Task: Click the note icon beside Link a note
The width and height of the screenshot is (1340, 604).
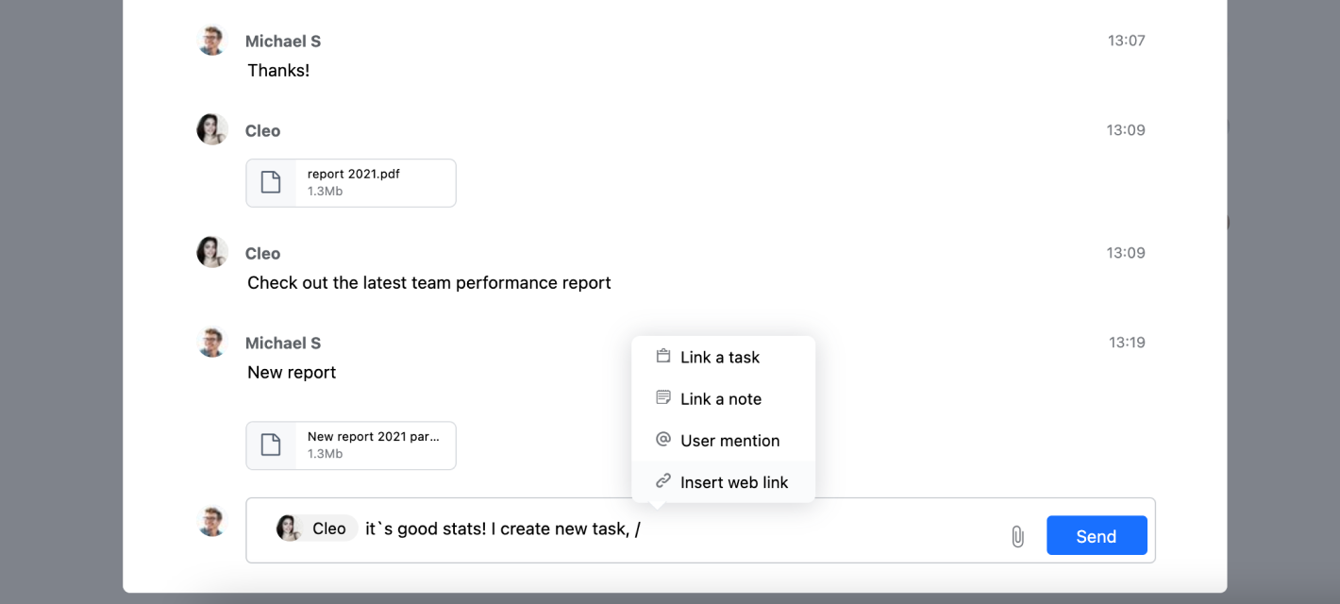Action: pyautogui.click(x=663, y=398)
